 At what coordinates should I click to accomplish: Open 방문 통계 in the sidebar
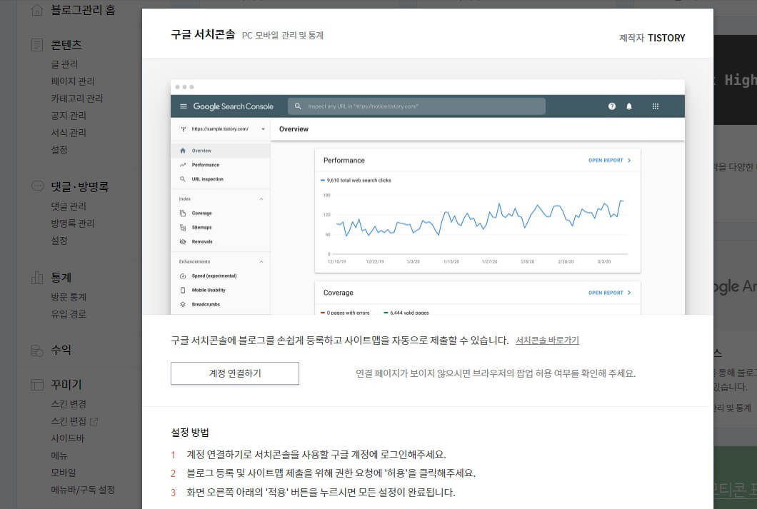(x=69, y=297)
